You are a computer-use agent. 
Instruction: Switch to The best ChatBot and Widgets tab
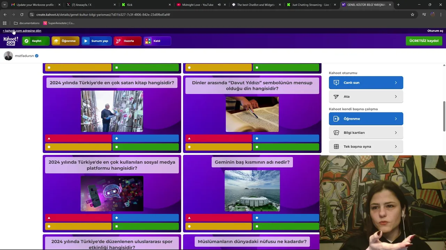tap(256, 5)
